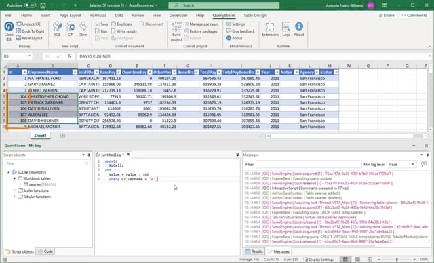Screen dimensions: 434x263
Task: Switch to Page Layout view icon
Action: [x=357, y=260]
